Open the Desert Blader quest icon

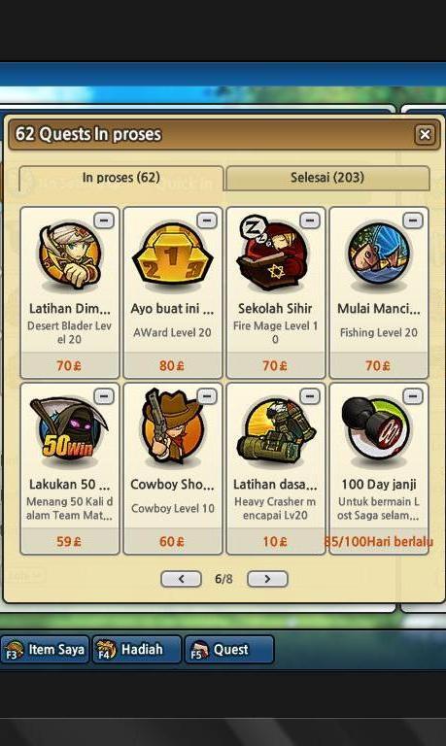tap(70, 256)
